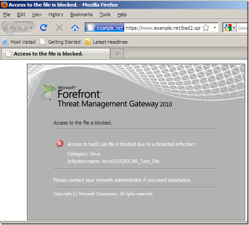Open the Tools menu
The height and width of the screenshot is (225, 249).
(105, 14)
